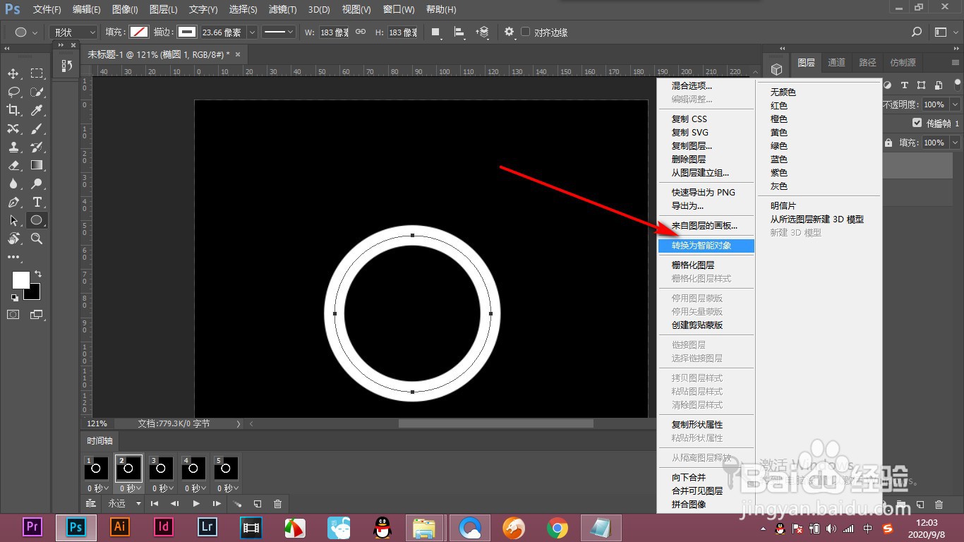This screenshot has height=542, width=964.
Task: Select the Path Selection arrow tool
Action: (x=13, y=220)
